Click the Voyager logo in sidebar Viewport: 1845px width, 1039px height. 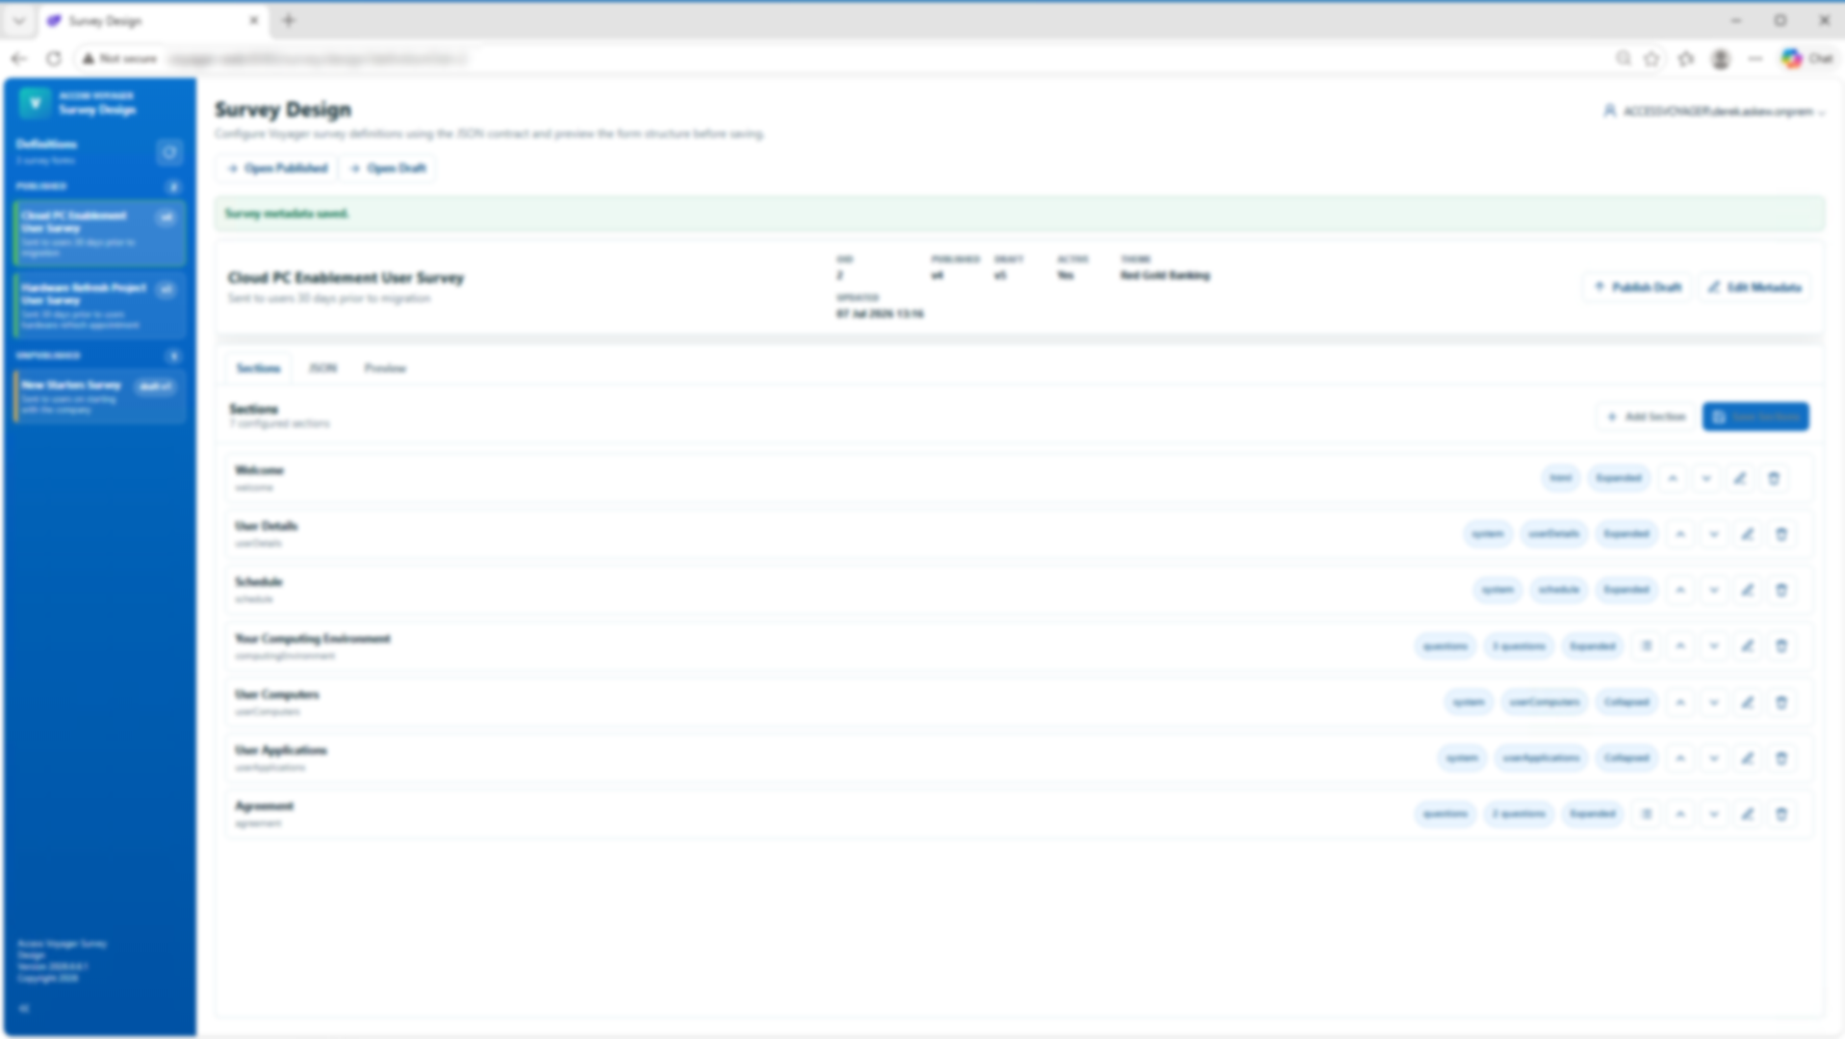click(x=36, y=102)
